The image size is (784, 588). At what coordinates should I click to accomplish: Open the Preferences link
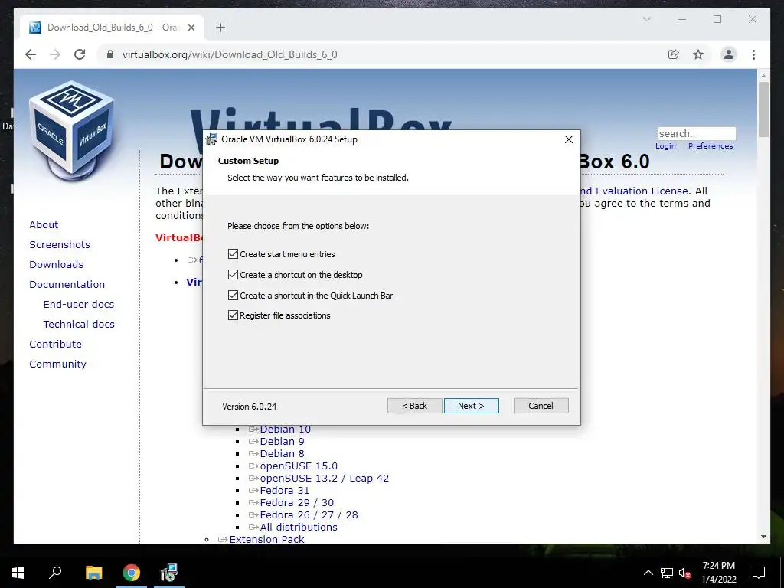(x=710, y=146)
